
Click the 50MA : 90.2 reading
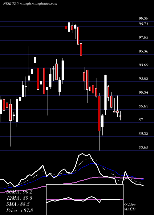click(x=19, y=192)
